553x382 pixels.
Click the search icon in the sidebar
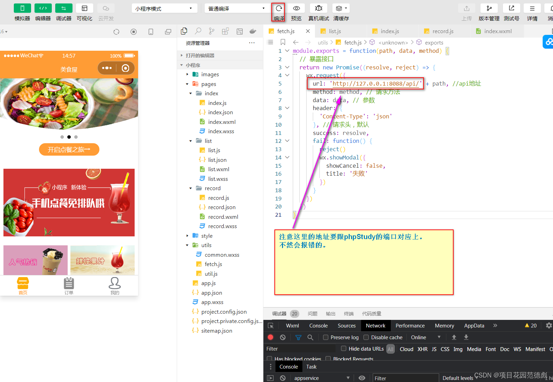click(x=198, y=31)
